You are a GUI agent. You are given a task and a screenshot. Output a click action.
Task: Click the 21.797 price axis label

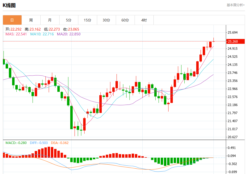[233, 113]
